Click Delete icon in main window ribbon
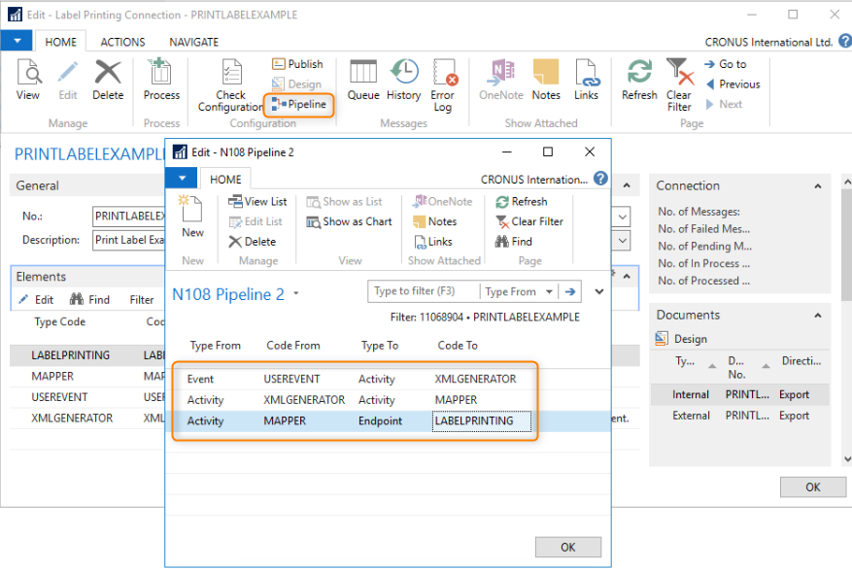Screen dimensions: 852x570 pyautogui.click(x=108, y=80)
